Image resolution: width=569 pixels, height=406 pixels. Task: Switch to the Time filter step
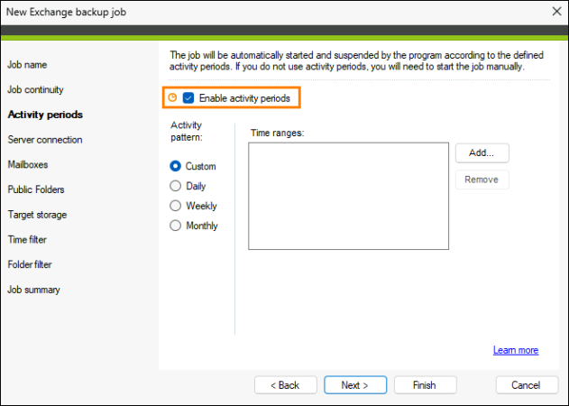coord(27,240)
